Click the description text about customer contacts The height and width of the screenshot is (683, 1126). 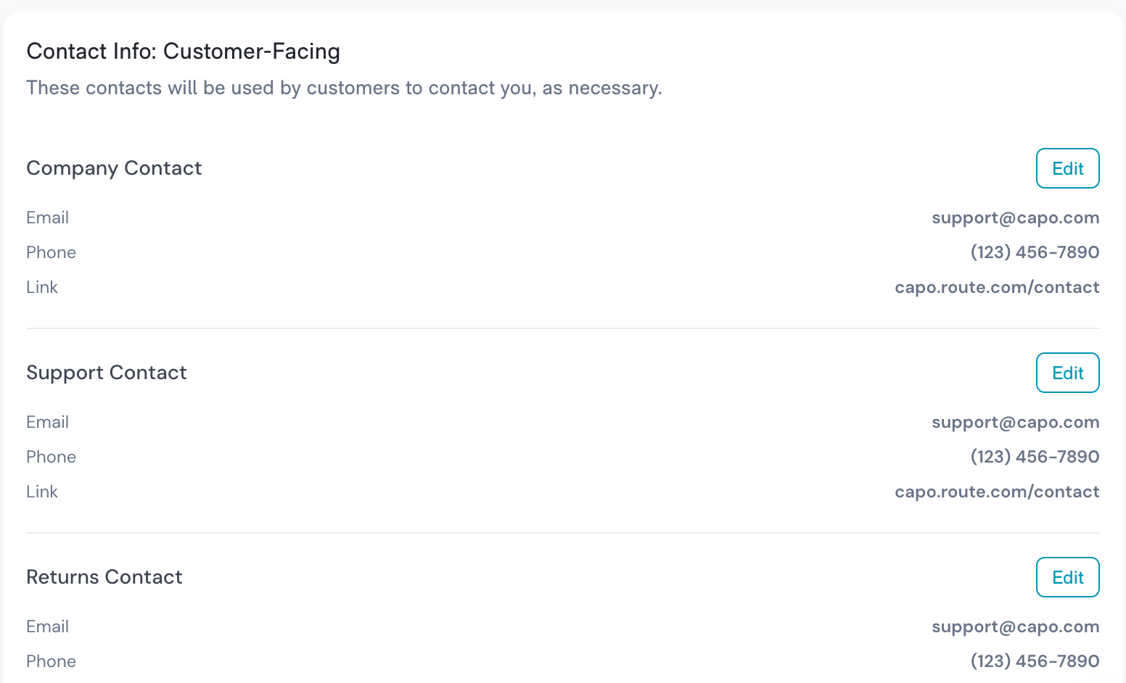point(344,88)
